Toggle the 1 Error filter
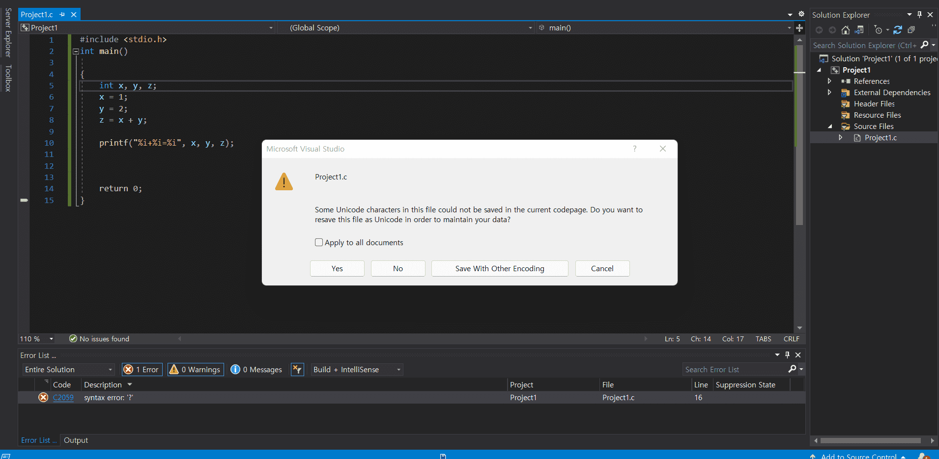 tap(142, 369)
